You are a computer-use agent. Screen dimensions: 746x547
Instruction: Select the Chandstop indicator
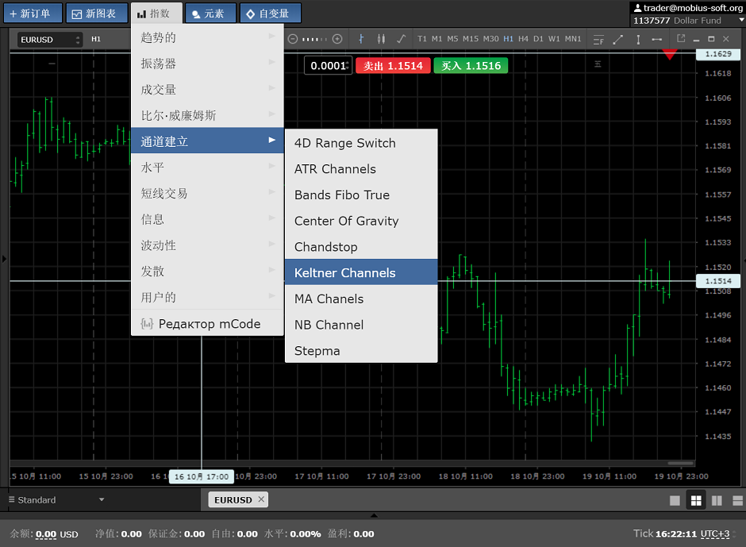[x=361, y=247]
